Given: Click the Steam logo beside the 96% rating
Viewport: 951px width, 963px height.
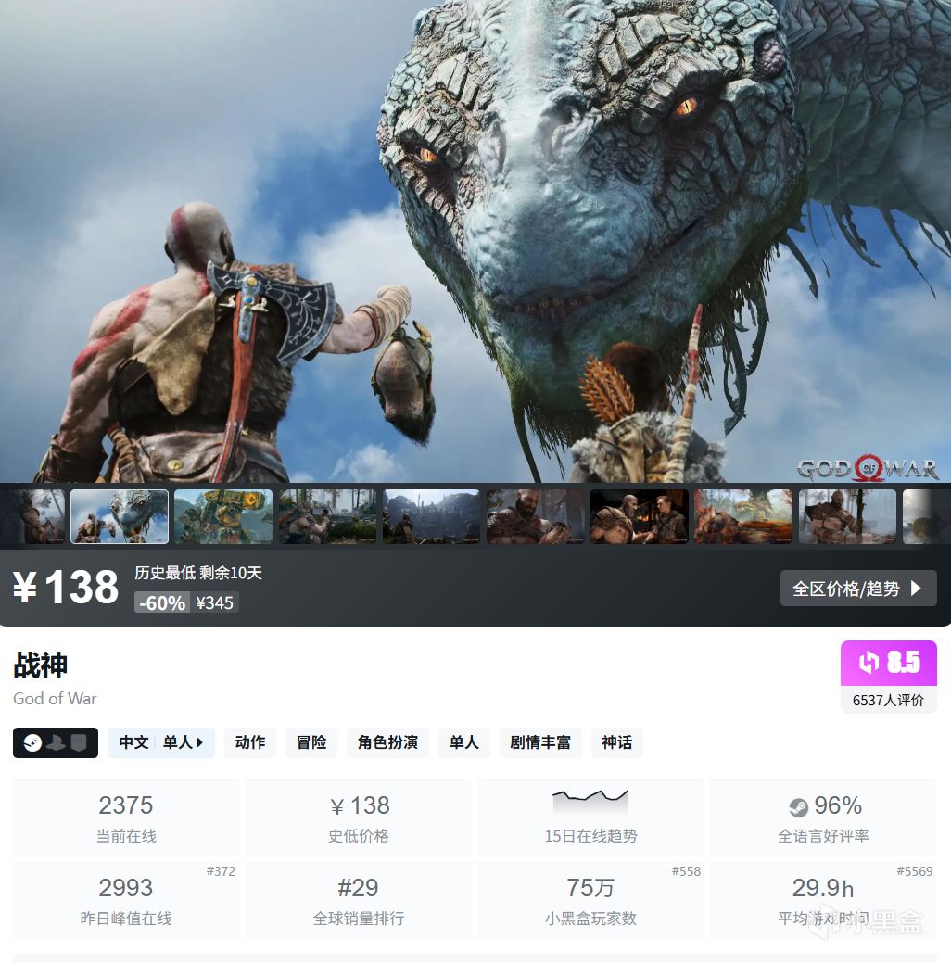Looking at the screenshot, I should 798,807.
